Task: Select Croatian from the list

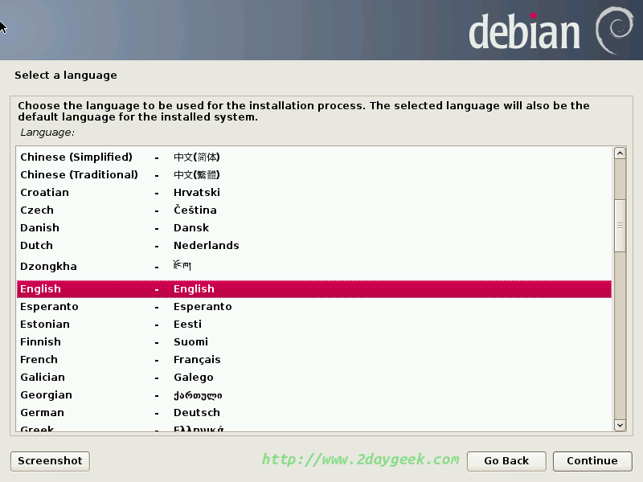Action: (x=313, y=193)
